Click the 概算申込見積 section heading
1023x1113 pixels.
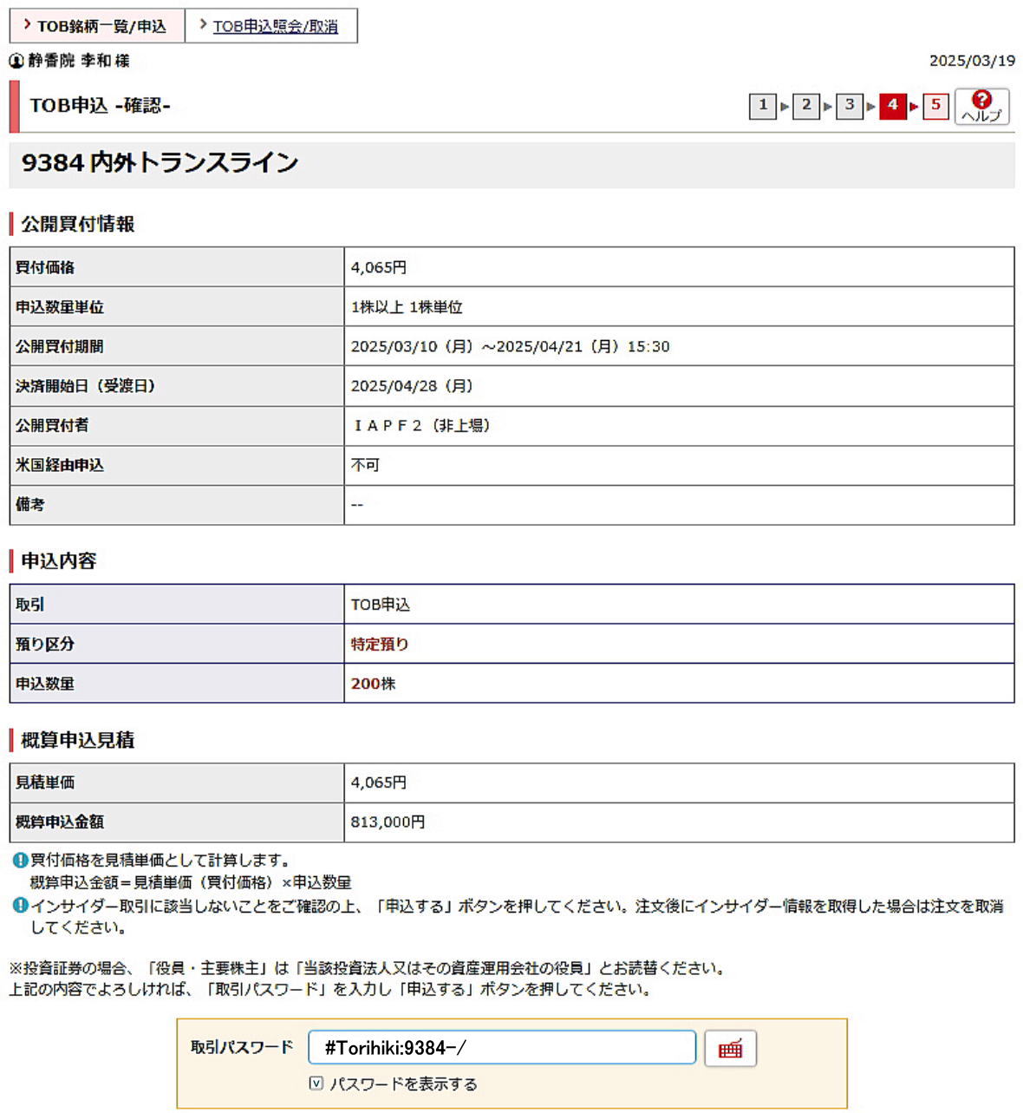[x=77, y=740]
